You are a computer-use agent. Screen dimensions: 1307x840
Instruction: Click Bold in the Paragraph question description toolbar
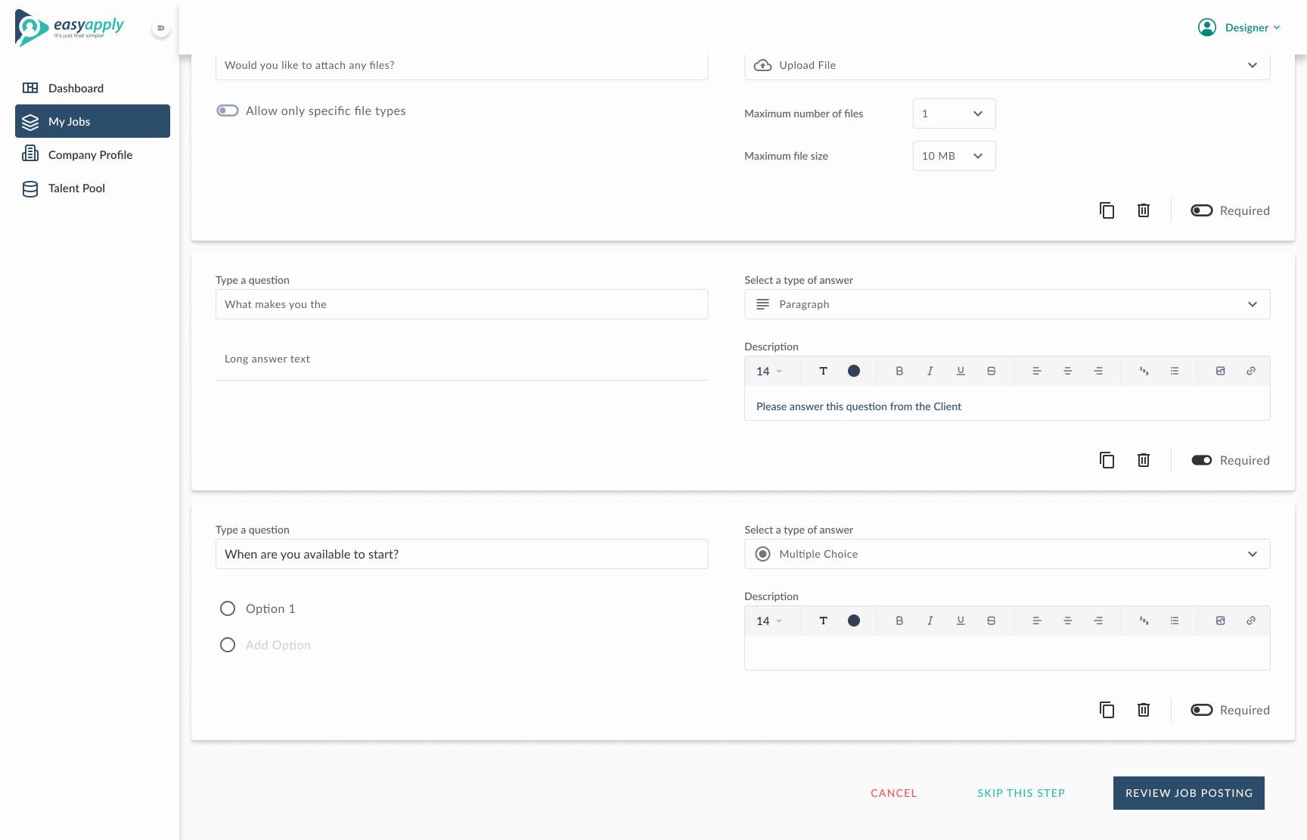(899, 371)
